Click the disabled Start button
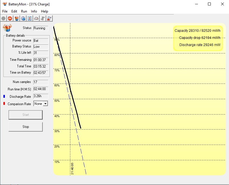 click(26, 115)
